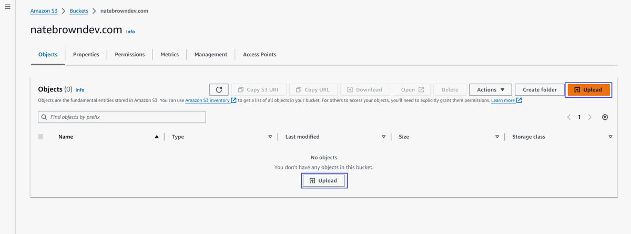Click the Copy S3 URI button
This screenshot has height=234, width=631.
pos(258,89)
